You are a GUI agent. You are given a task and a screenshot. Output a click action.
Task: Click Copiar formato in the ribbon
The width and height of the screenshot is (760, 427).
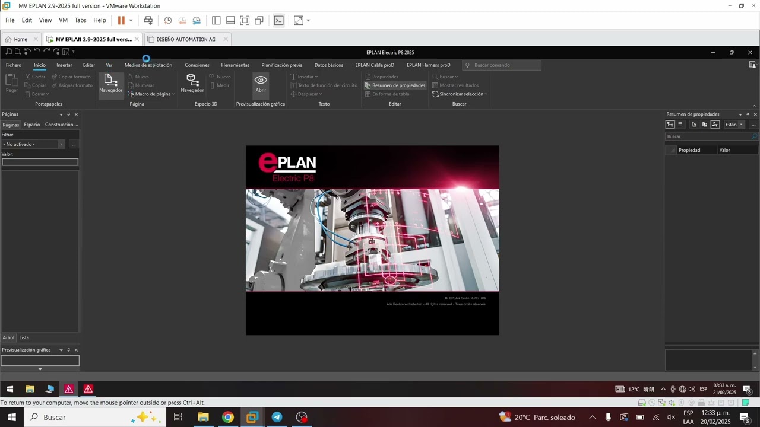pyautogui.click(x=71, y=77)
